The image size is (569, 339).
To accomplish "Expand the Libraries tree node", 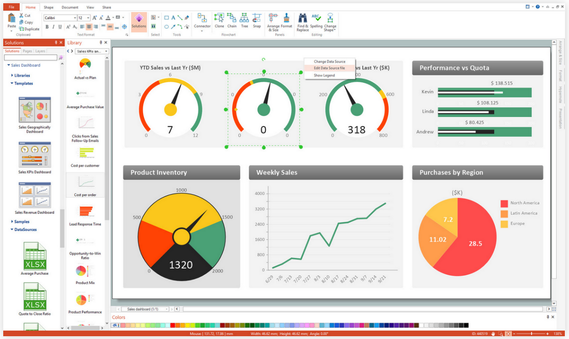I will point(22,75).
